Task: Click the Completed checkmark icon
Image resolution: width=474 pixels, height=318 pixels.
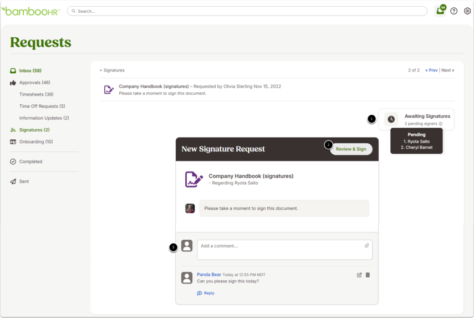Action: pos(13,161)
